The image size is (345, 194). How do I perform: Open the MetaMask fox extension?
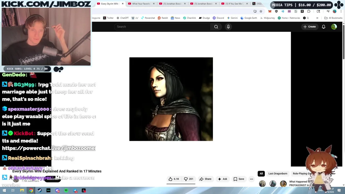coord(270,11)
